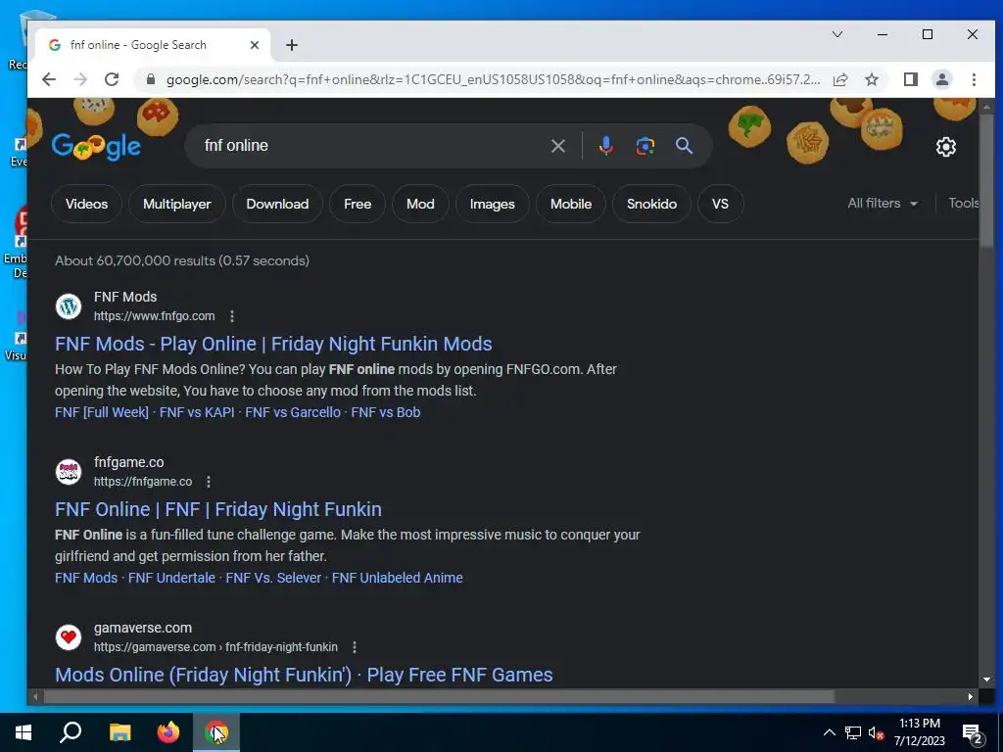1003x752 pixels.
Task: Bookmark this tab with star icon
Action: pyautogui.click(x=871, y=79)
